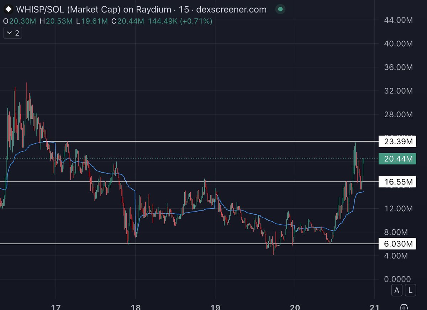Click the WHISP token logo icon
This screenshot has height=310, width=427.
[9, 9]
